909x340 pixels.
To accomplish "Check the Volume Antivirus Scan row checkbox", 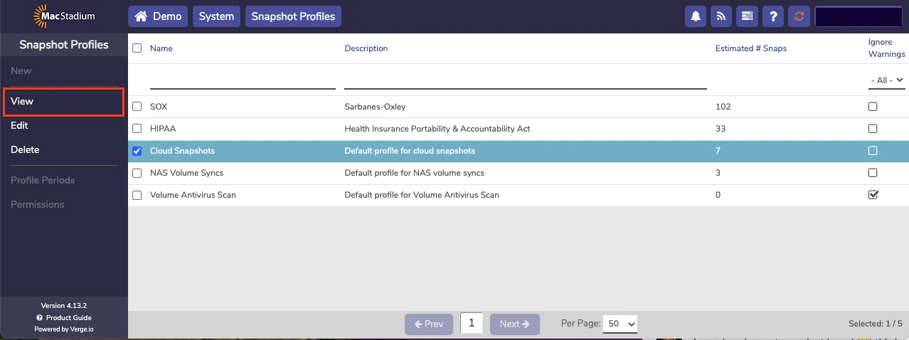I will tap(137, 195).
